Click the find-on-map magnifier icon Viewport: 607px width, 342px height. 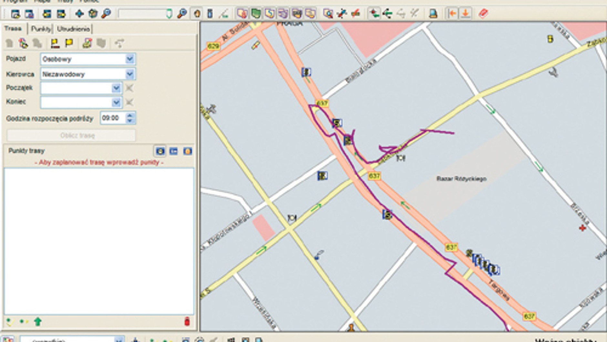(328, 14)
